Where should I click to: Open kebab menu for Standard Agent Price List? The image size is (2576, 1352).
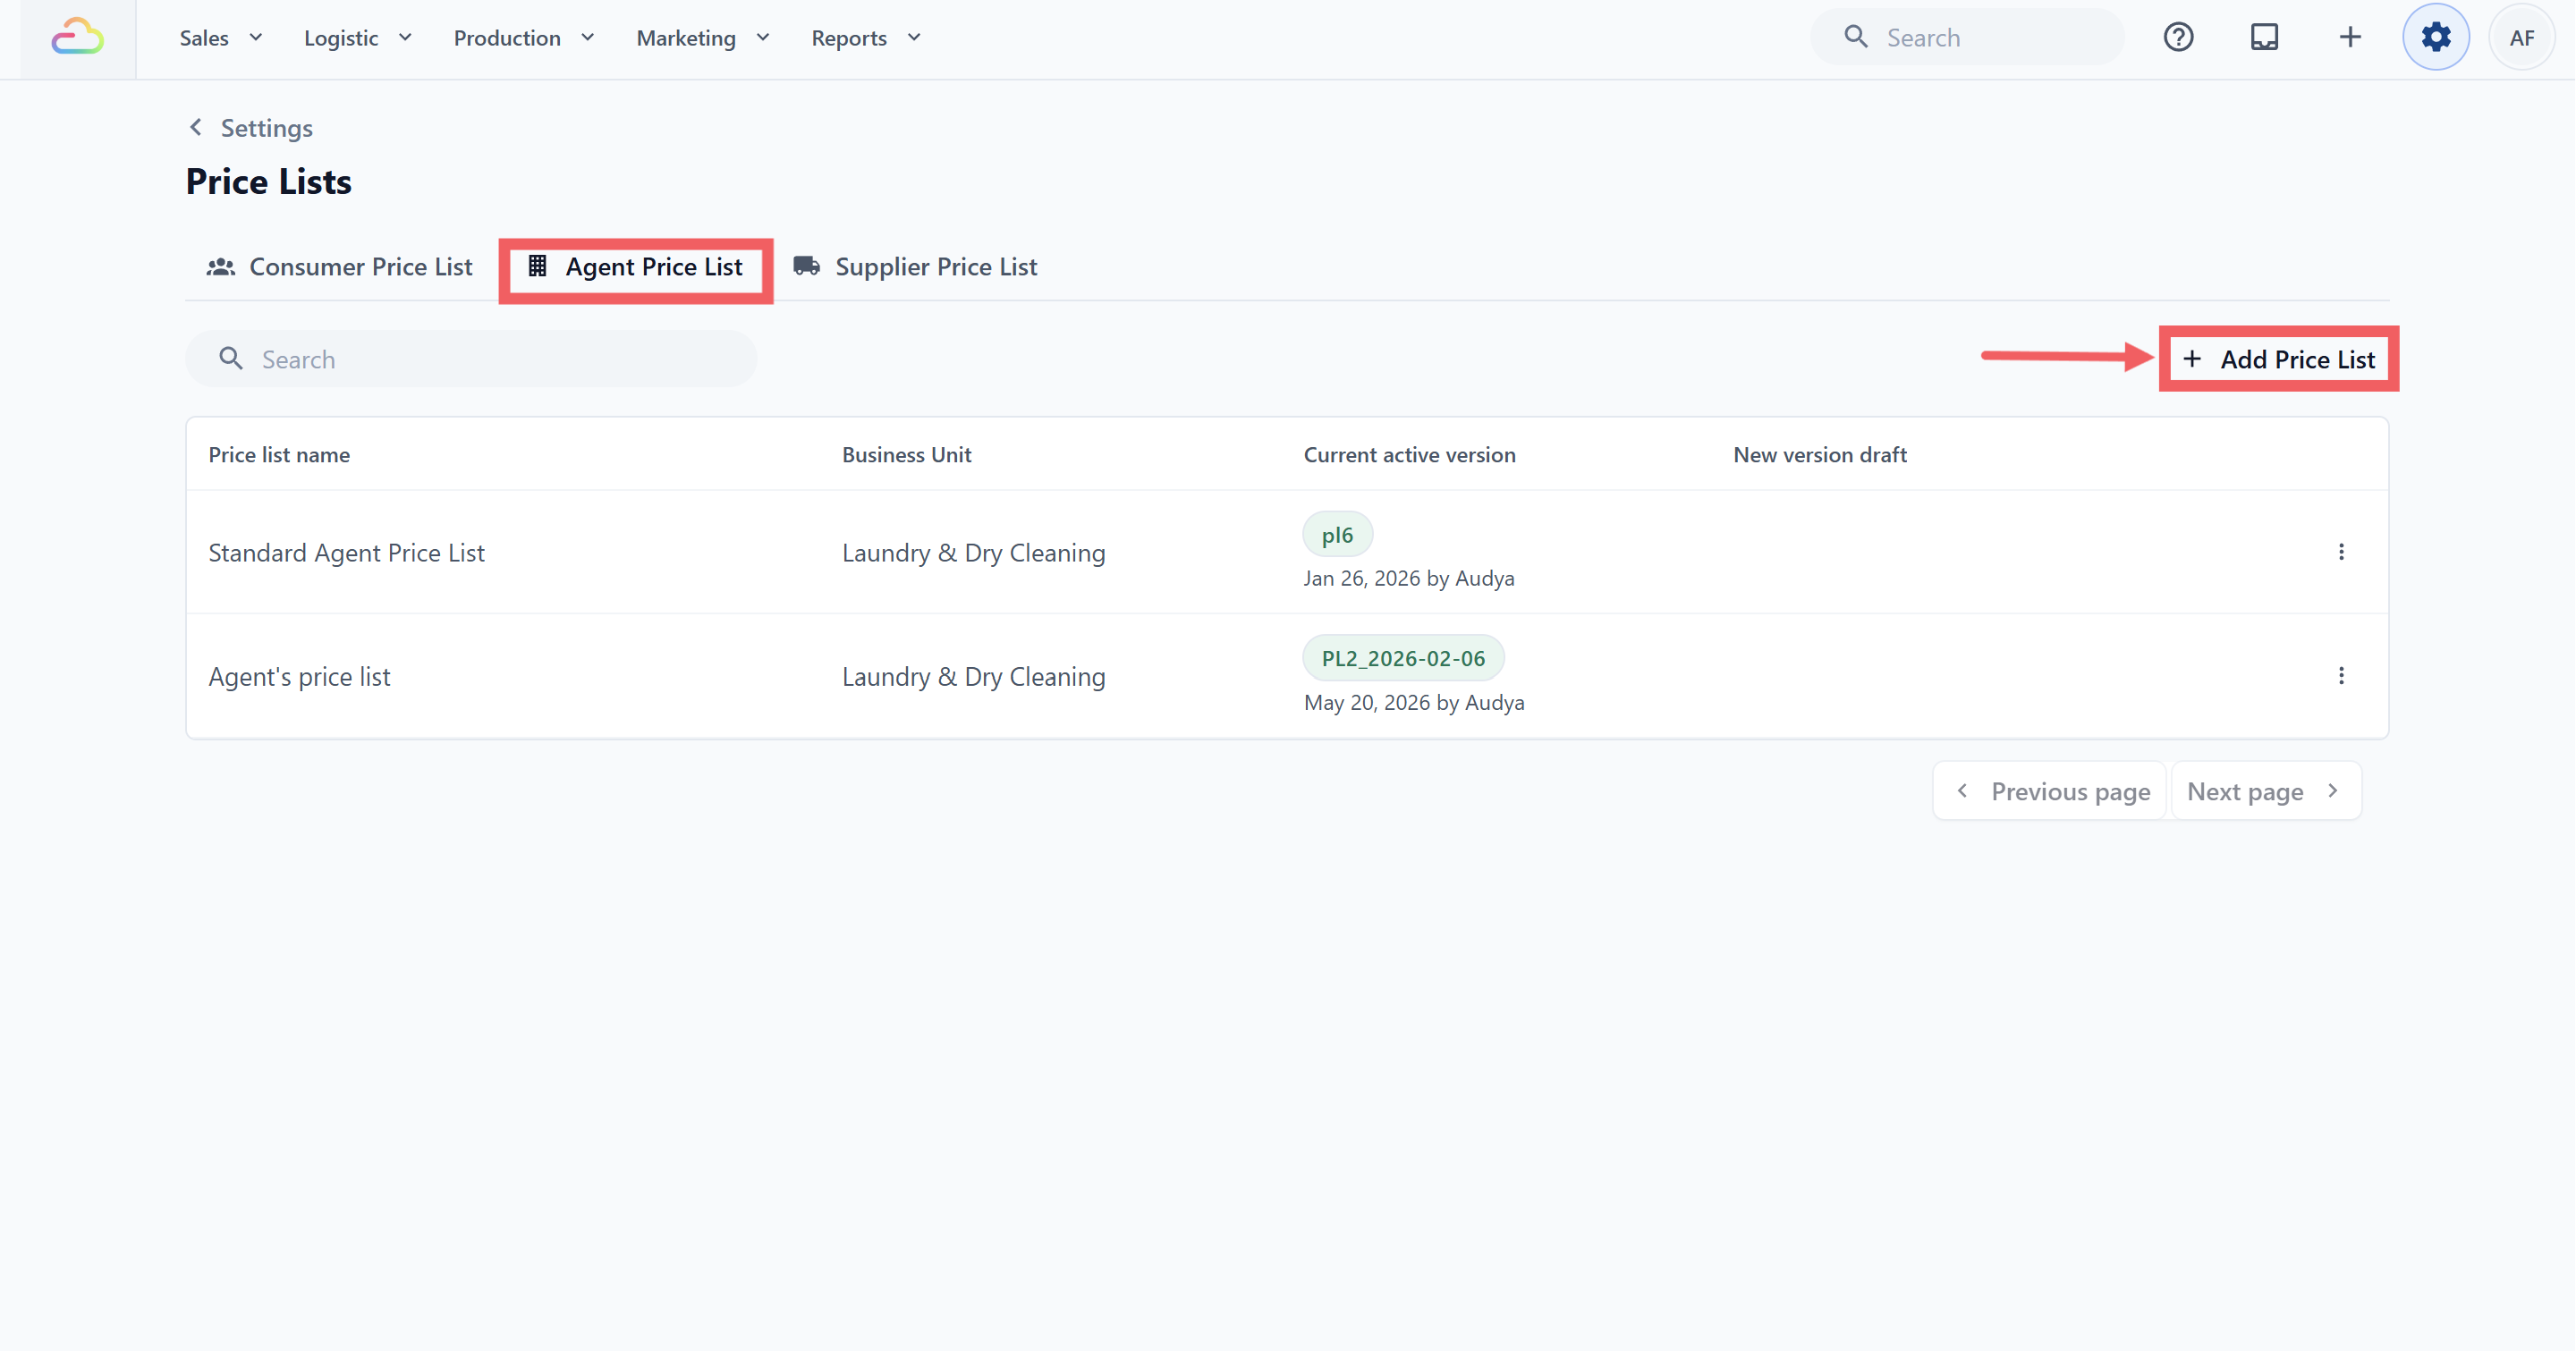pyautogui.click(x=2341, y=552)
